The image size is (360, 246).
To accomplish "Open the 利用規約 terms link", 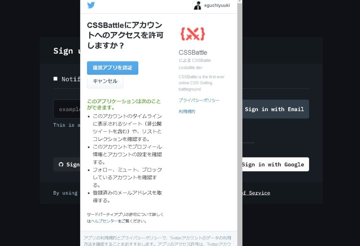I will point(187,111).
